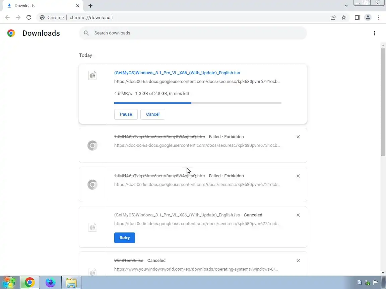Open a new tab with plus button

(90, 6)
